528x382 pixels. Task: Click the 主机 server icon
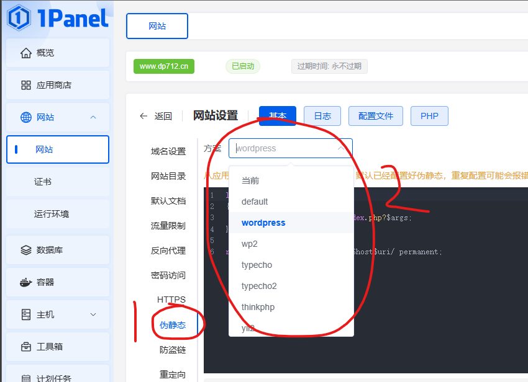25,314
